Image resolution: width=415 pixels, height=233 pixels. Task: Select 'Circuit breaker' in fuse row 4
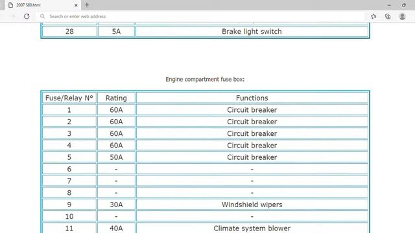(252, 145)
